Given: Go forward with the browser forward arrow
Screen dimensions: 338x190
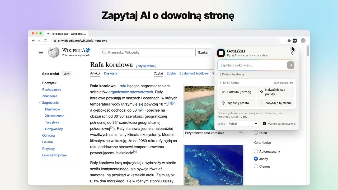Looking at the screenshot, I should [x=39, y=41].
